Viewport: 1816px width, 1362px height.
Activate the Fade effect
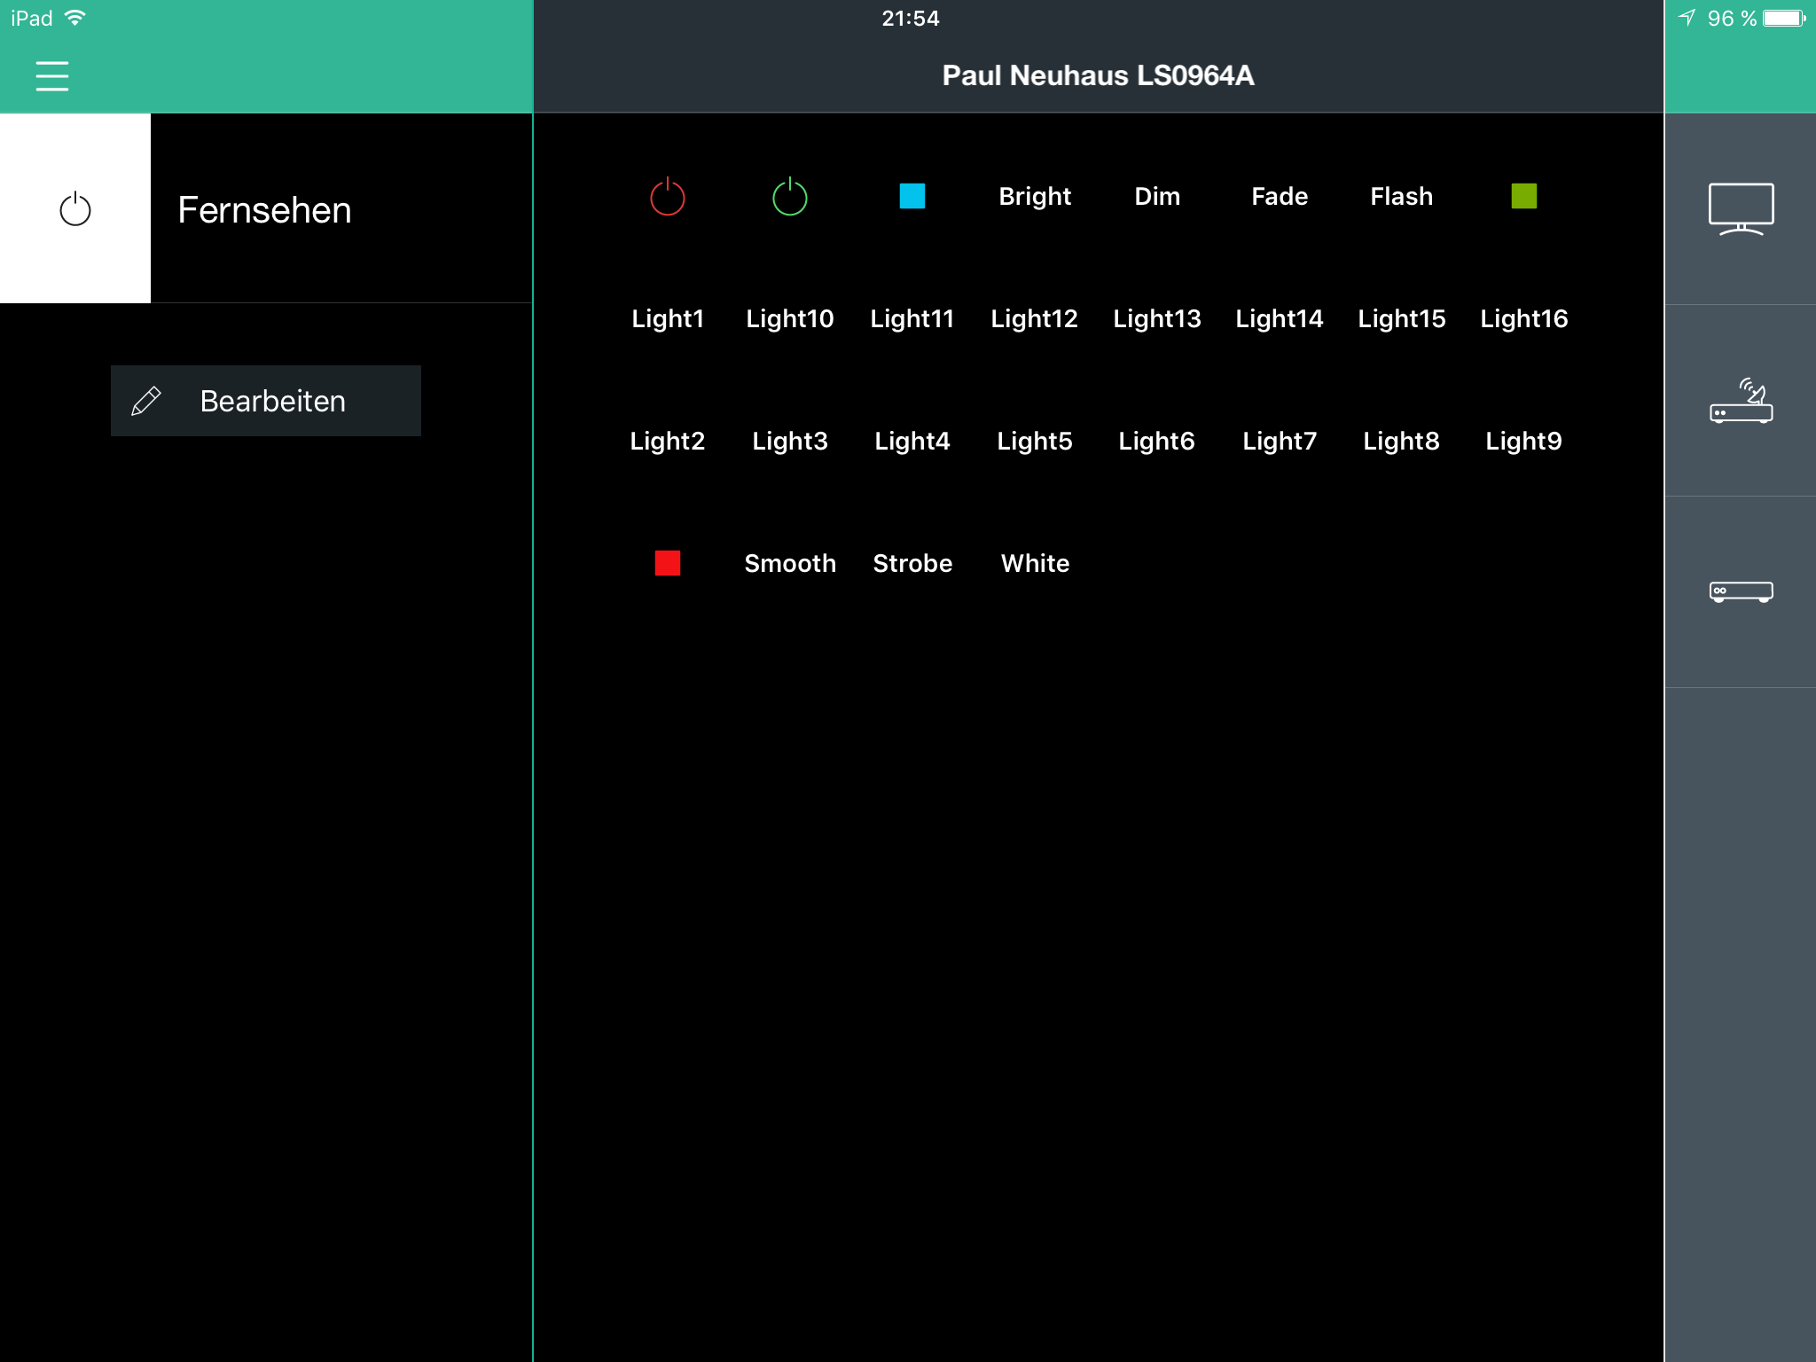click(1279, 196)
